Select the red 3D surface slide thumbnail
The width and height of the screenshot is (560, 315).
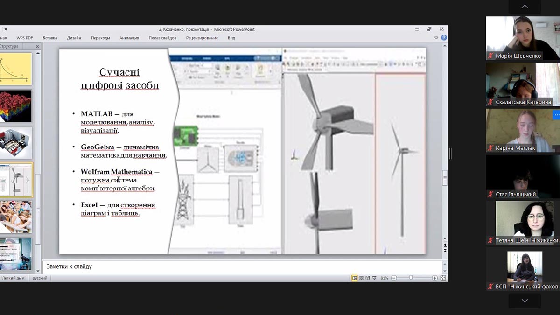16,106
